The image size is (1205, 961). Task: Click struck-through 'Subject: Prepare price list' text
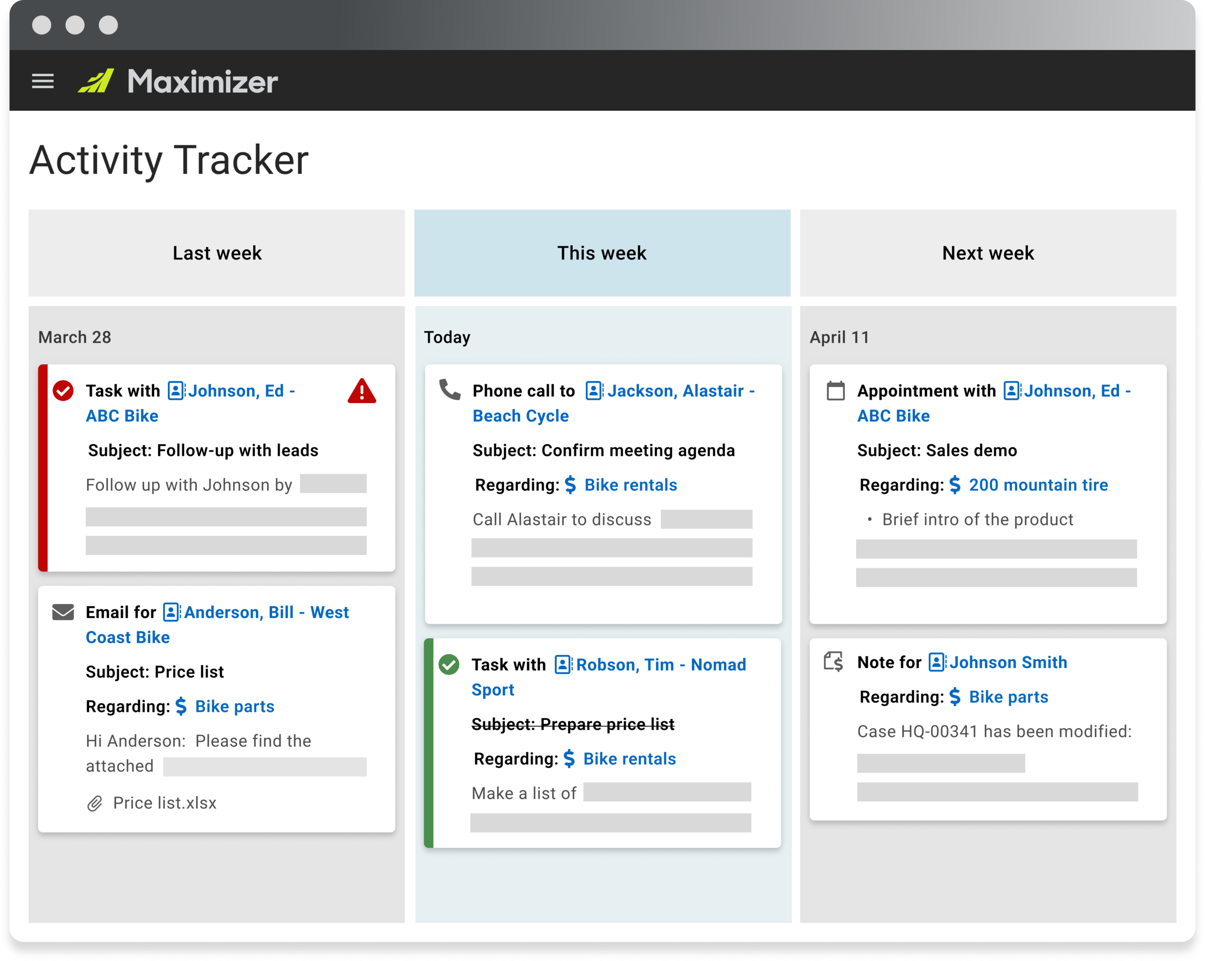point(573,724)
